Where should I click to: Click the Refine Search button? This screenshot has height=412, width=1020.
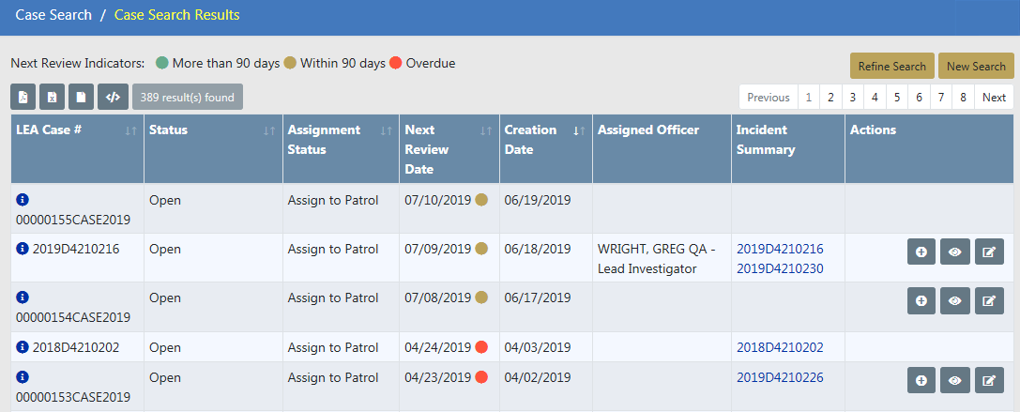click(x=891, y=66)
